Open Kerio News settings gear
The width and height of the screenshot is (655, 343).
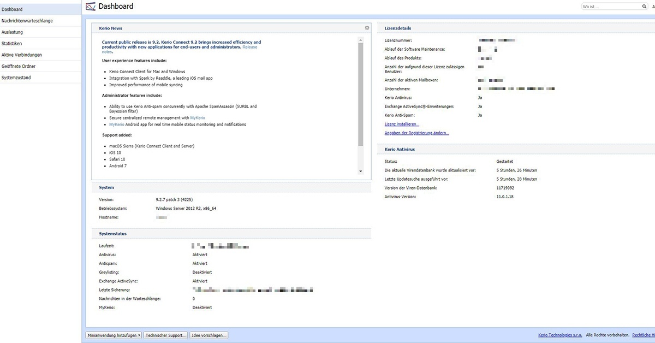click(367, 28)
